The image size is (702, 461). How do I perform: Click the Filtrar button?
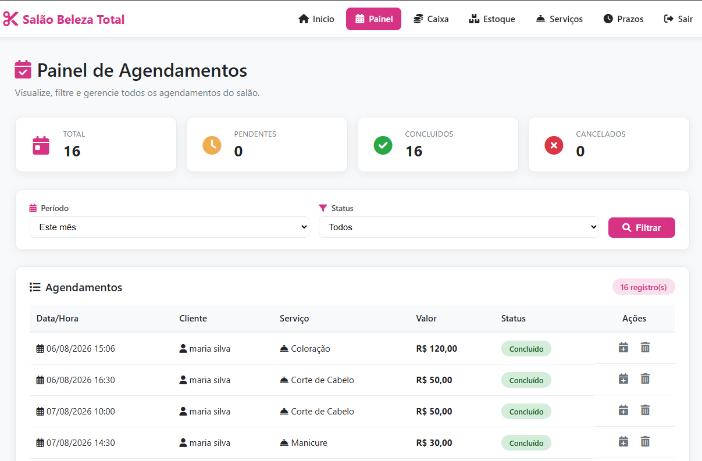642,228
